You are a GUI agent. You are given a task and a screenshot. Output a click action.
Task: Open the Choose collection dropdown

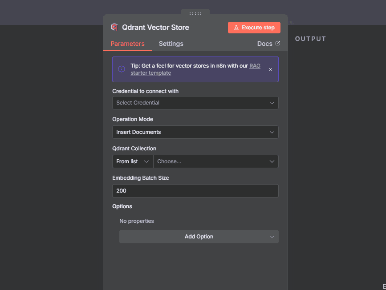coord(216,161)
